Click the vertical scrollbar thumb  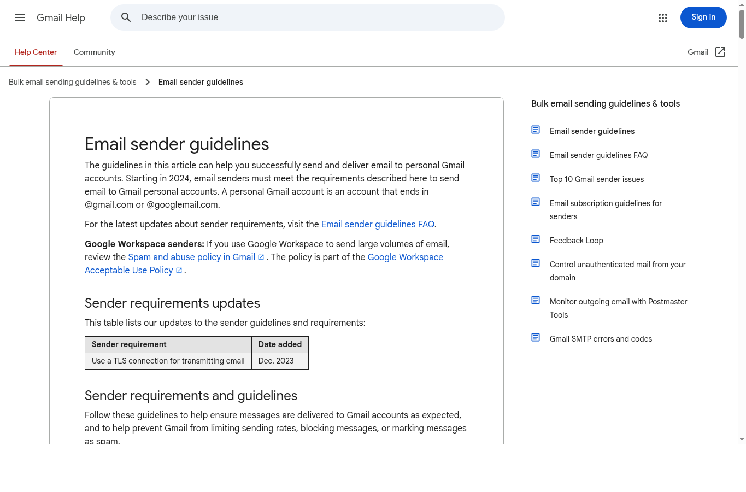(742, 24)
